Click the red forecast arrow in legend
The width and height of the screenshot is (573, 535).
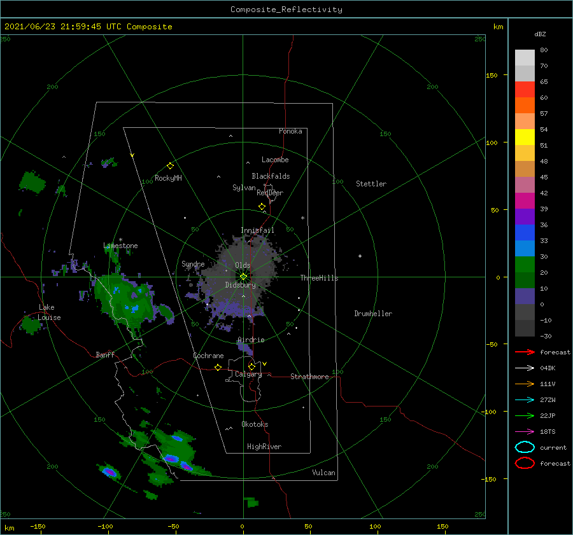525,352
